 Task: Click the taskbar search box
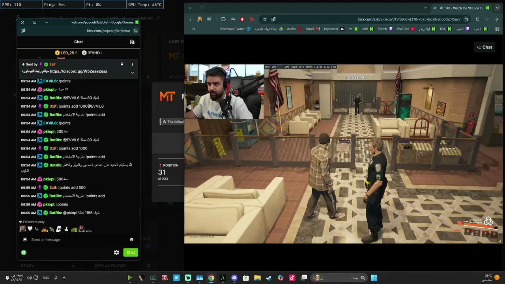coord(339,278)
